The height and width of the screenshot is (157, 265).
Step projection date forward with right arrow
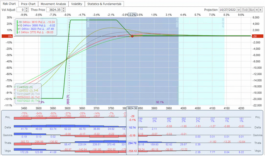click(260, 10)
